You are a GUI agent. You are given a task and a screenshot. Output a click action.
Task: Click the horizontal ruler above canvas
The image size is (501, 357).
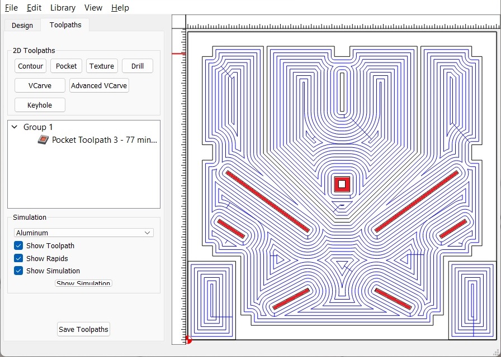[x=341, y=25]
